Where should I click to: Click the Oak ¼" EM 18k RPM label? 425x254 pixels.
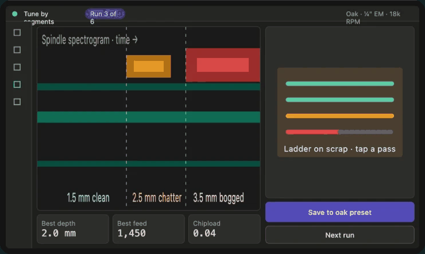(373, 18)
